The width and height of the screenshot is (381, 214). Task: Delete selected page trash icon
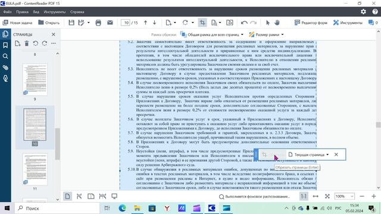coord(26,43)
